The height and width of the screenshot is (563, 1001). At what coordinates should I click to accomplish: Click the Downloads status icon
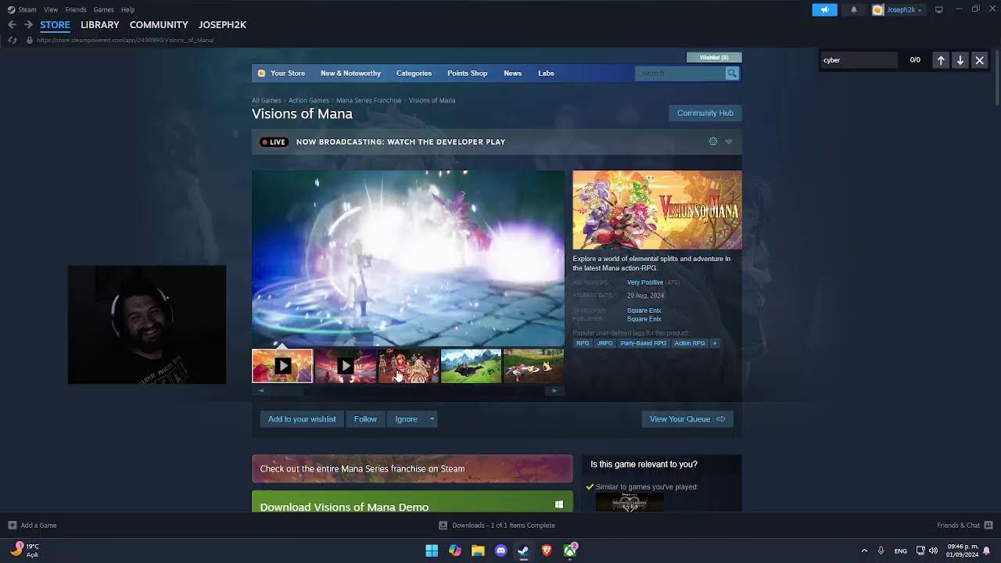(443, 525)
